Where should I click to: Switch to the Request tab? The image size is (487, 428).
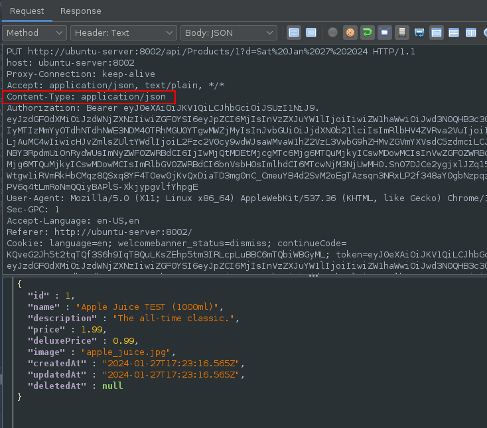click(x=27, y=11)
